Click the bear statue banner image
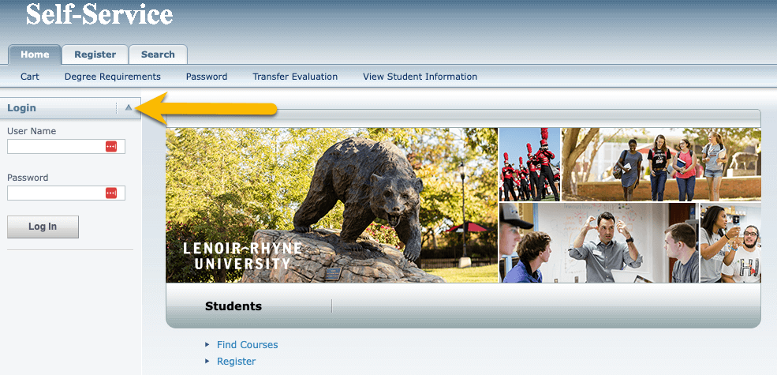The image size is (777, 375). pyautogui.click(x=331, y=205)
